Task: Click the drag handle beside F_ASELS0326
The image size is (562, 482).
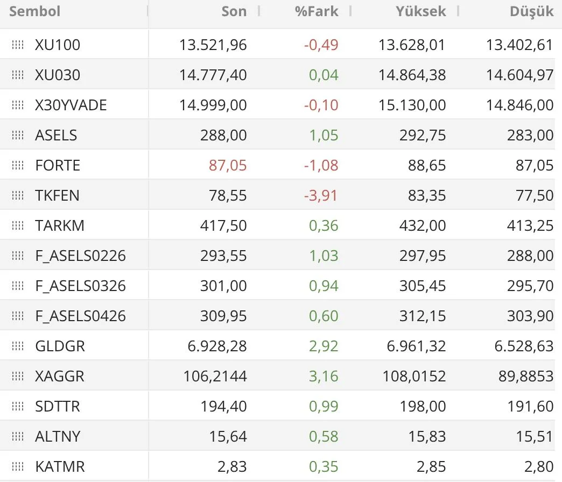Action: [x=18, y=286]
